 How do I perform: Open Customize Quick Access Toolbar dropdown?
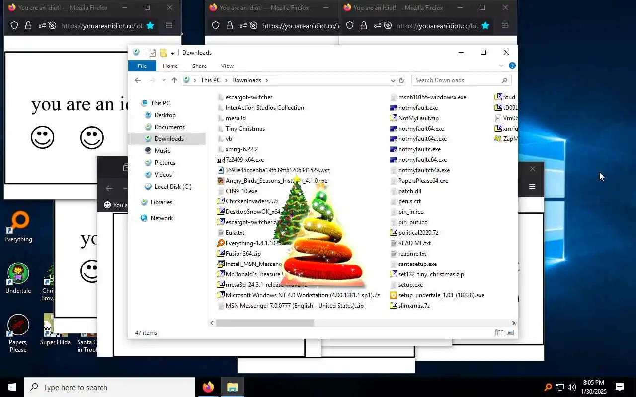pyautogui.click(x=172, y=53)
